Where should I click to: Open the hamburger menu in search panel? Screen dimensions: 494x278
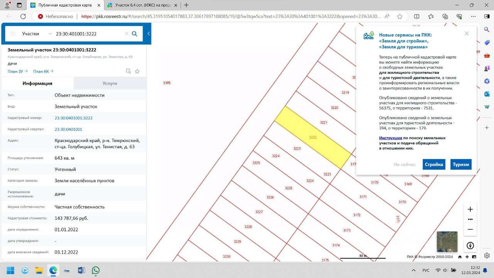13,34
